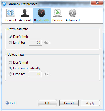Switch to the Account tab
Screen dimensions: 105x111
[25, 15]
